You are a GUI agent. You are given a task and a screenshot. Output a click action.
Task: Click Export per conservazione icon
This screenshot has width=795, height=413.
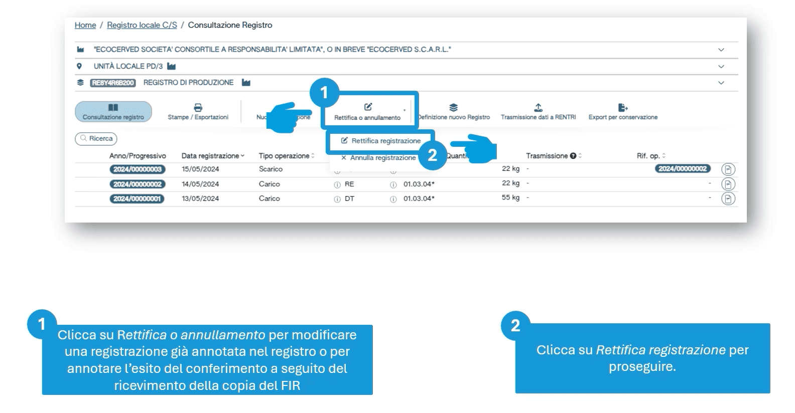coord(622,107)
